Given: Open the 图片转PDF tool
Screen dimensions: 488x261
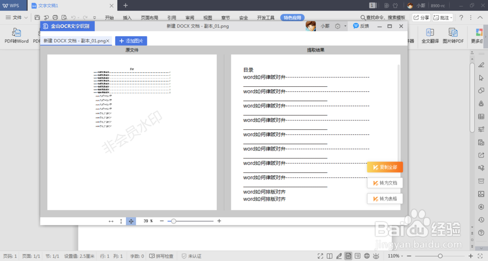Looking at the screenshot, I should [453, 35].
